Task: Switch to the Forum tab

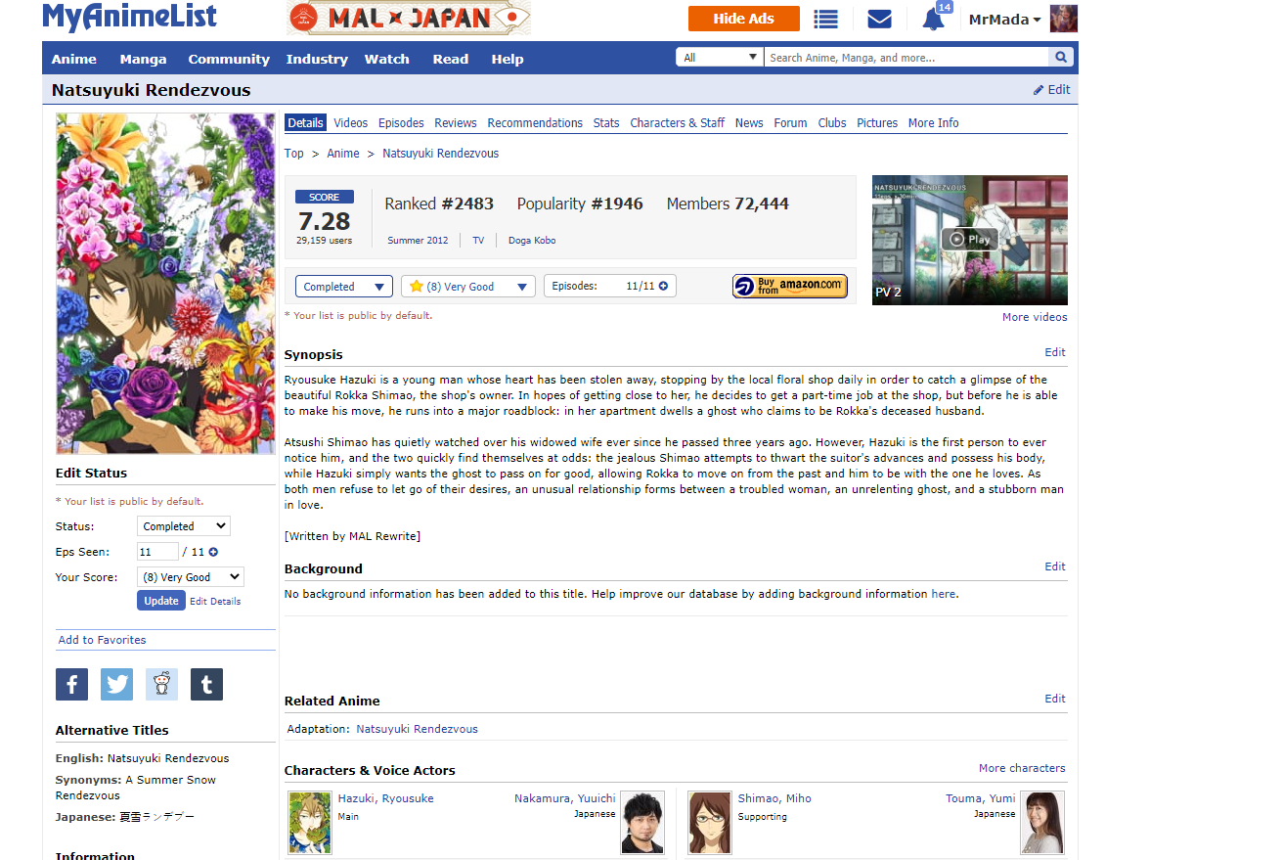Action: click(790, 123)
